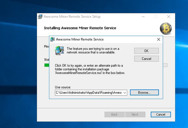Click the green installation progress bar
Screen dimensions: 188x128
coord(47,65)
